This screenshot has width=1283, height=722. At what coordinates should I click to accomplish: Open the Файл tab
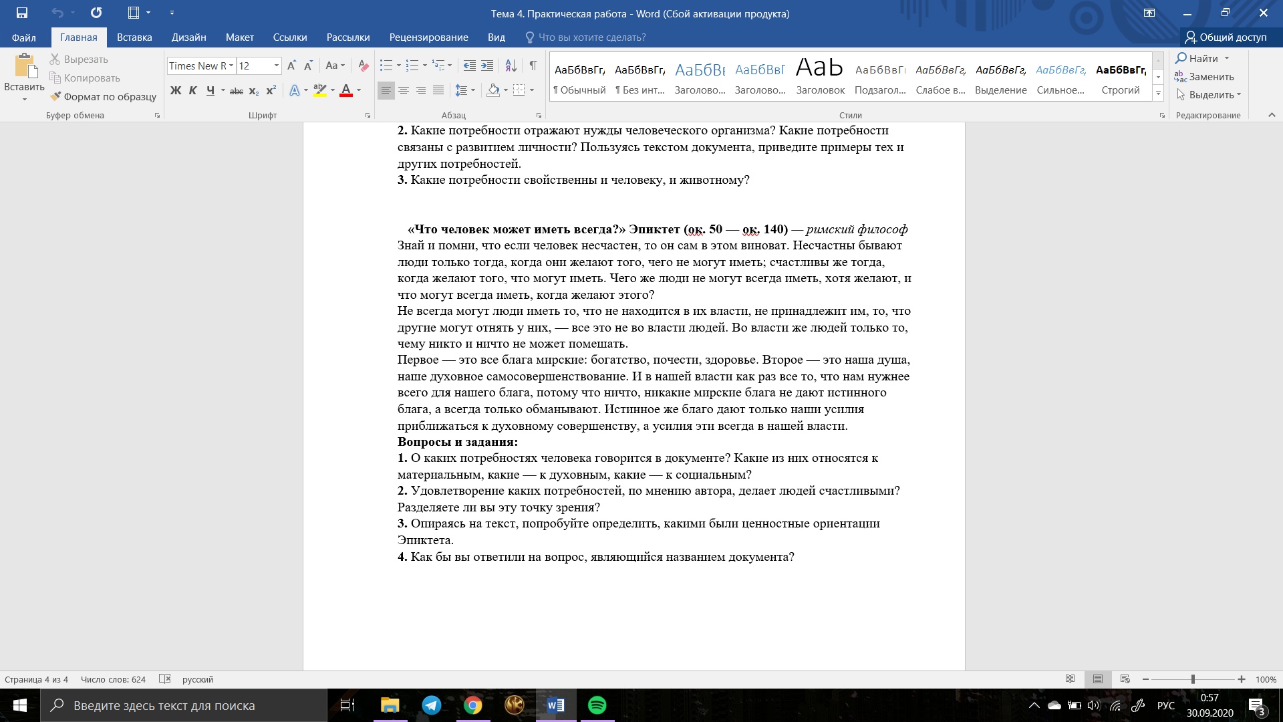(x=23, y=37)
